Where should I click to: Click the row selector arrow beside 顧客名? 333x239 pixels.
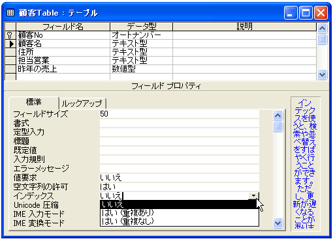(10, 44)
